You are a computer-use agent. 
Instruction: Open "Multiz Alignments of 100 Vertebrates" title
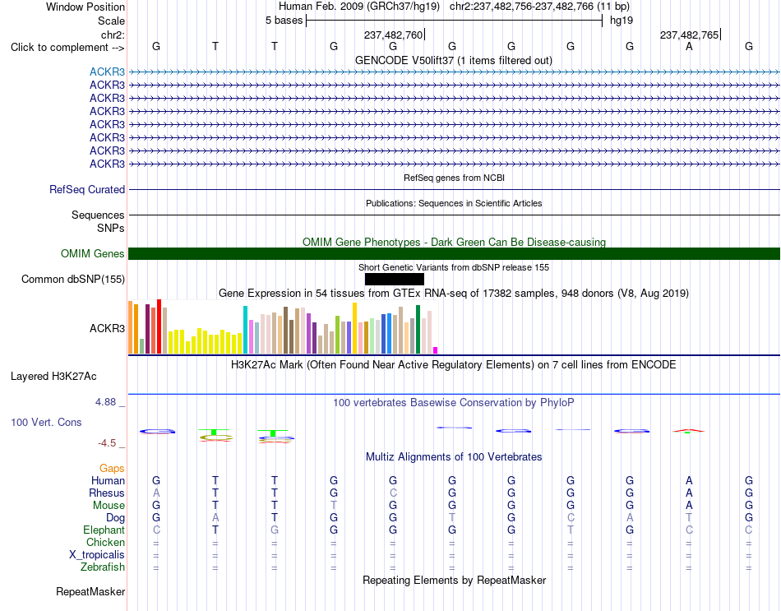pos(454,457)
